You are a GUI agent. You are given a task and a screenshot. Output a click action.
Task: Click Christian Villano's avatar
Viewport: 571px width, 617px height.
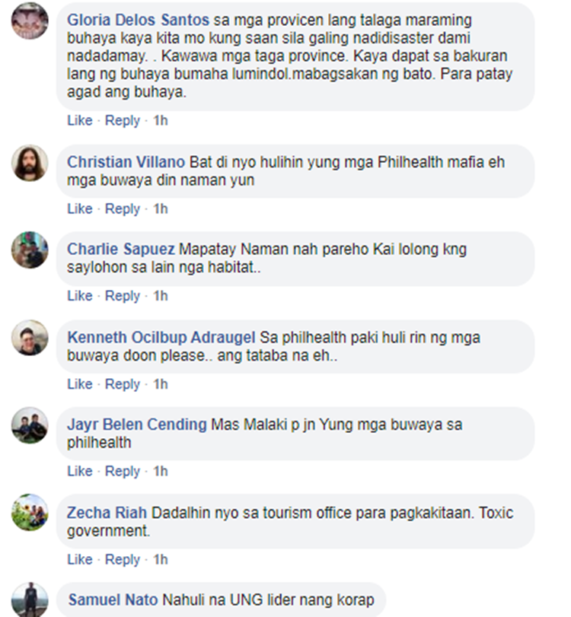coord(30,163)
